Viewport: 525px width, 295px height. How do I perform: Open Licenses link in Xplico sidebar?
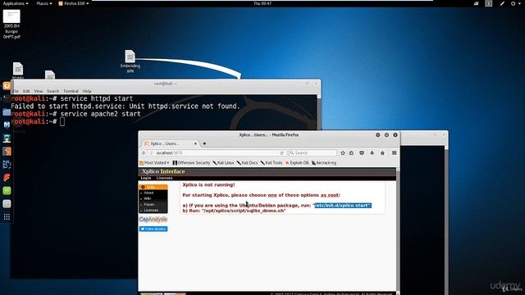pyautogui.click(x=151, y=210)
